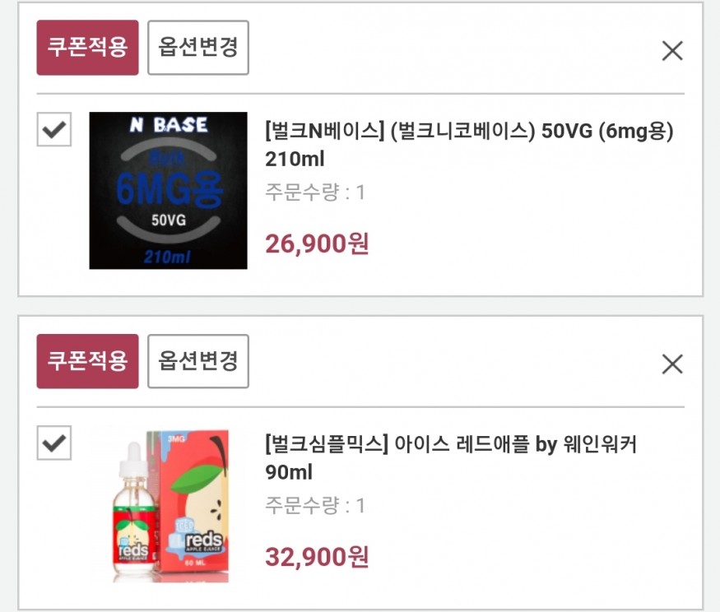Open 옵션변경 for the N Base item
Viewport: 720px width, 612px height.
click(198, 47)
